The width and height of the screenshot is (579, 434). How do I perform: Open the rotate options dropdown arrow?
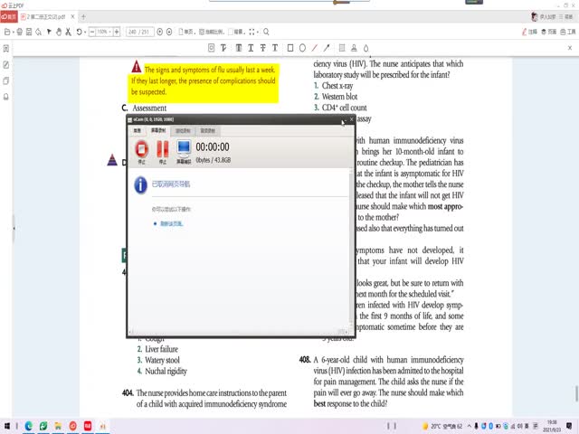point(85,33)
